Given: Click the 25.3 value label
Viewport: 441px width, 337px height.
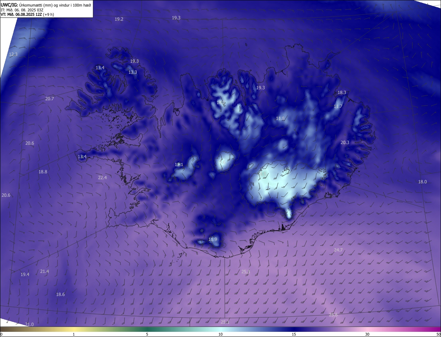Looking at the screenshot, I should tap(246, 272).
